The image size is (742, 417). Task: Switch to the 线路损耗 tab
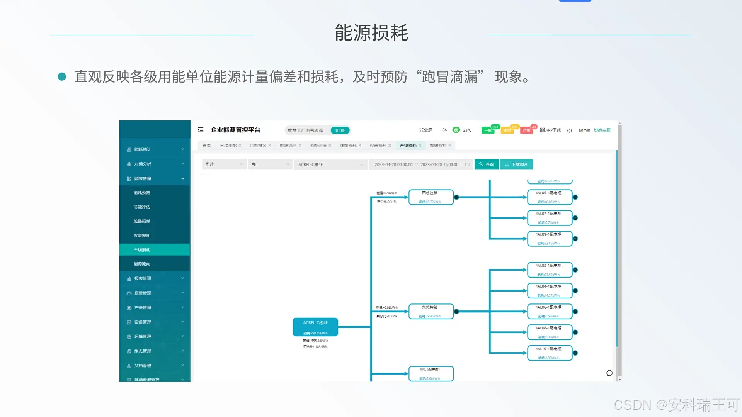pos(348,146)
